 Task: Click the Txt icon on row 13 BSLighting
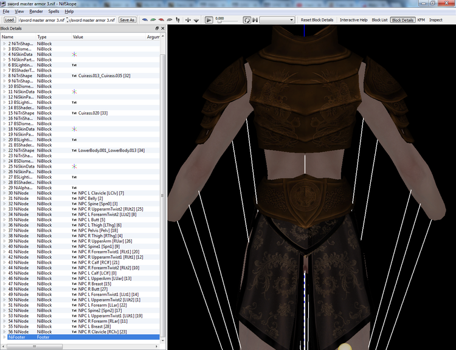(74, 102)
